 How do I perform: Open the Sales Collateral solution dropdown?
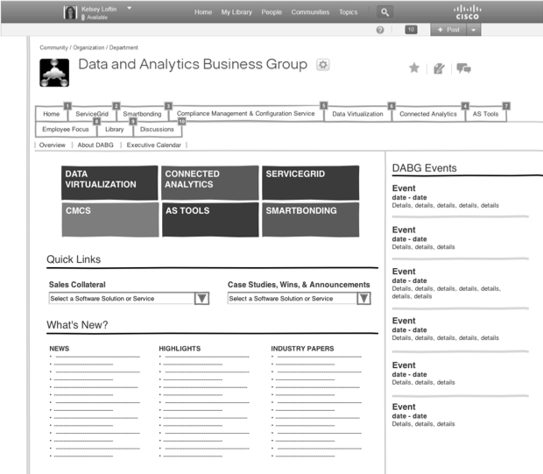pos(129,298)
